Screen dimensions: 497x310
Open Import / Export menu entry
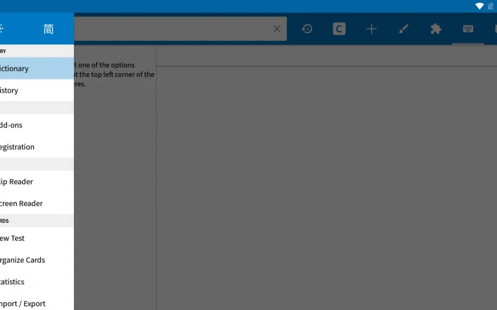tap(26, 304)
